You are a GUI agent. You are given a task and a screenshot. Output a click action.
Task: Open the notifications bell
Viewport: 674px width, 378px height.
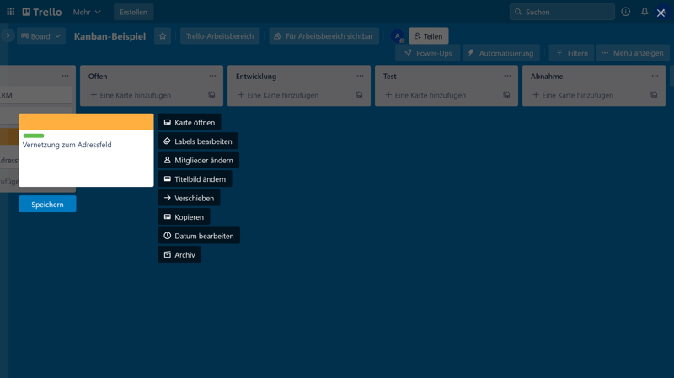pos(645,12)
